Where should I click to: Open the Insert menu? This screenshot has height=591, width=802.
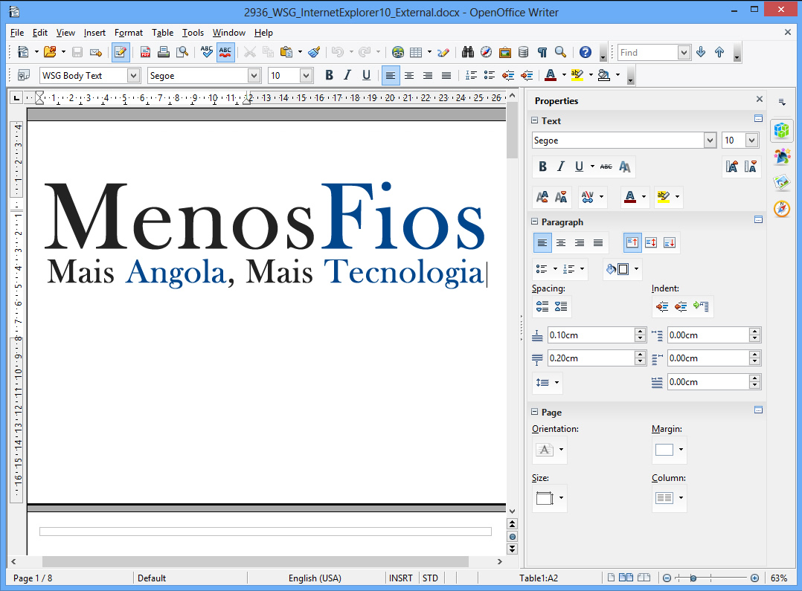click(x=94, y=33)
